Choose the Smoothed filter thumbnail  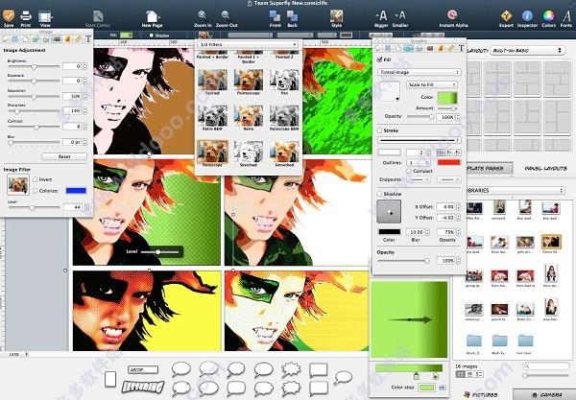click(284, 153)
